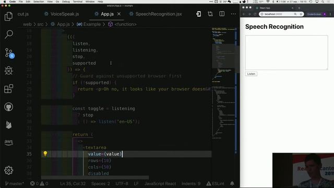Open the Manage gear in the activity bar
Image resolution: width=334 pixels, height=188 pixels.
[x=8, y=170]
